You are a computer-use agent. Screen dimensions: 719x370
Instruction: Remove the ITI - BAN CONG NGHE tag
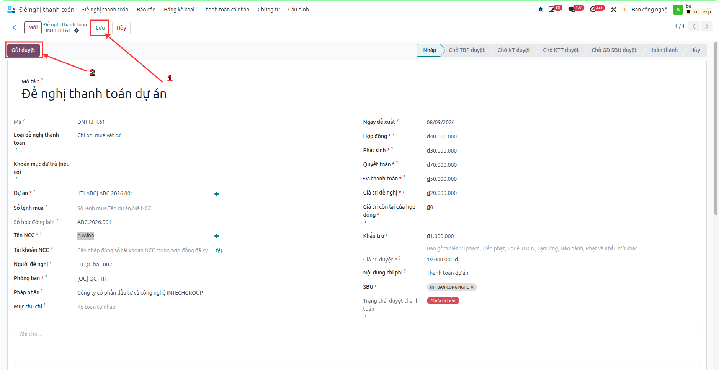pos(472,287)
